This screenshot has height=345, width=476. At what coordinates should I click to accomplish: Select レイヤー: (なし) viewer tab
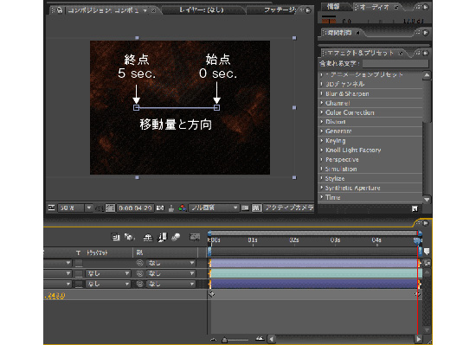[202, 10]
